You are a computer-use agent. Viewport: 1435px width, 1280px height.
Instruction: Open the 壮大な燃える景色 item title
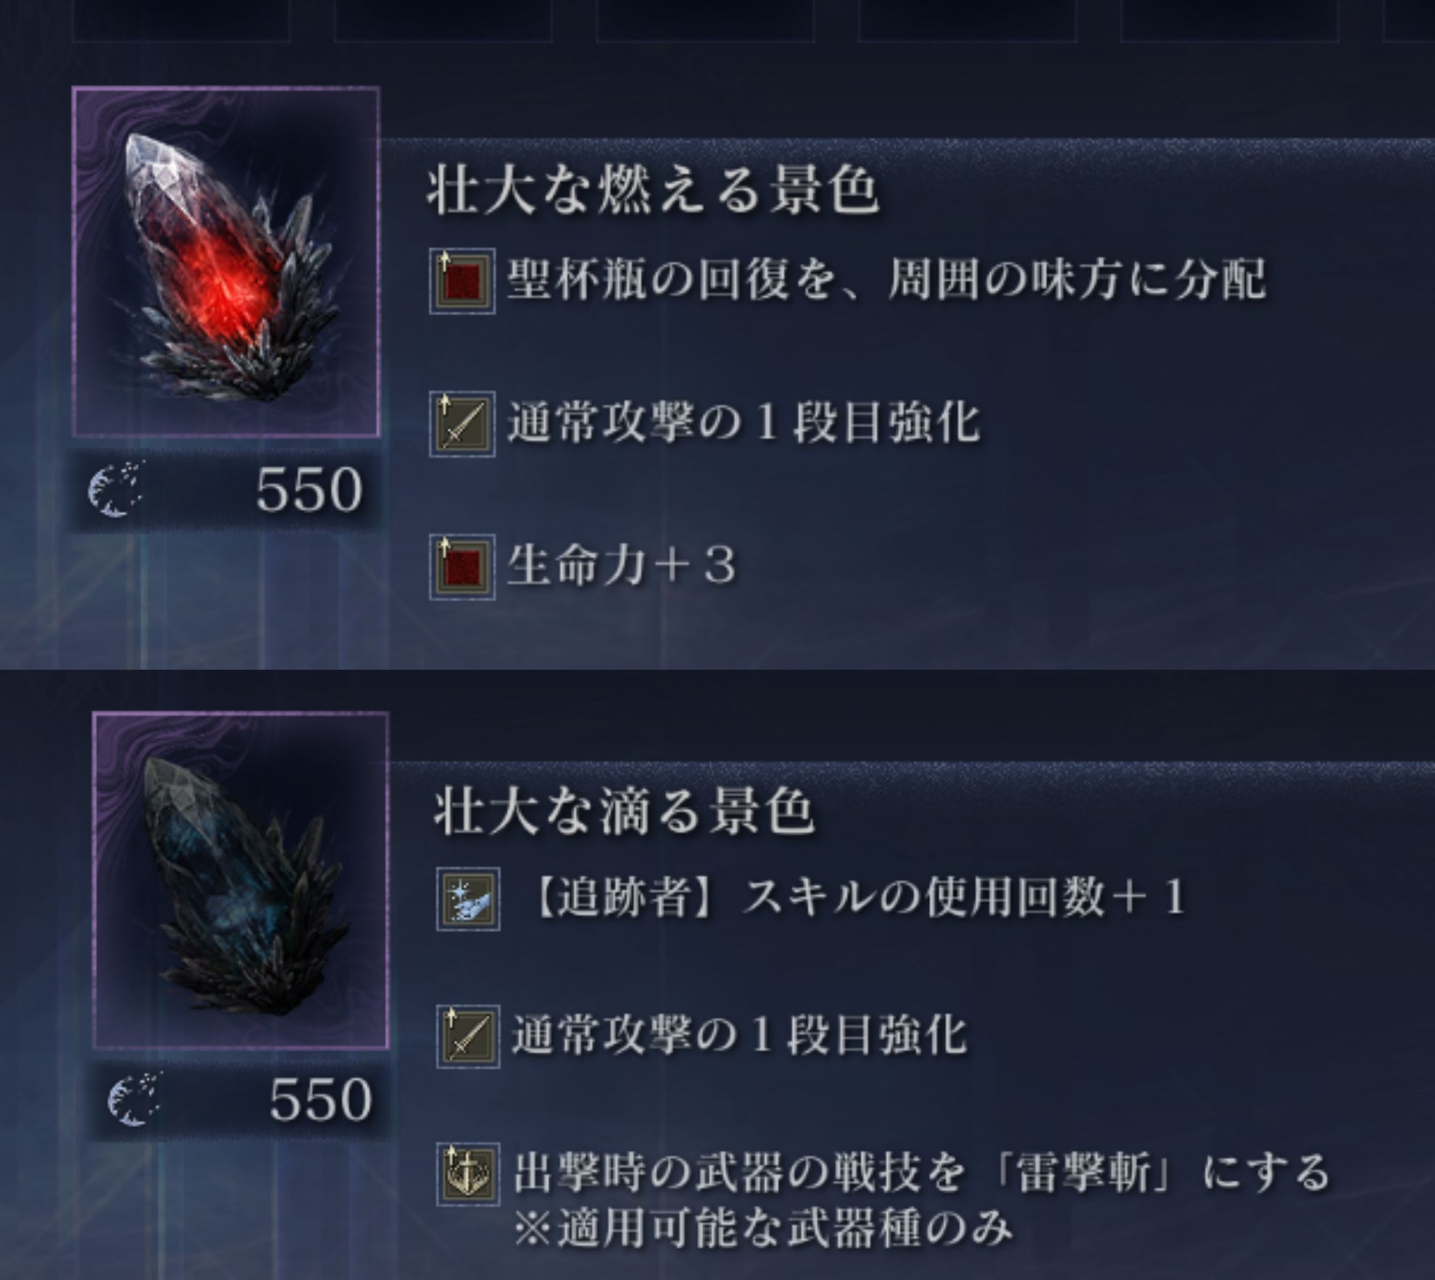[x=653, y=192]
